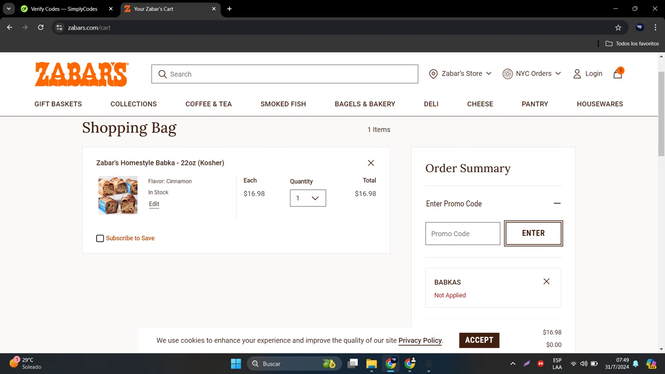This screenshot has width=665, height=374.
Task: Click the 'Not Applied' promo status text
Action: [x=450, y=295]
